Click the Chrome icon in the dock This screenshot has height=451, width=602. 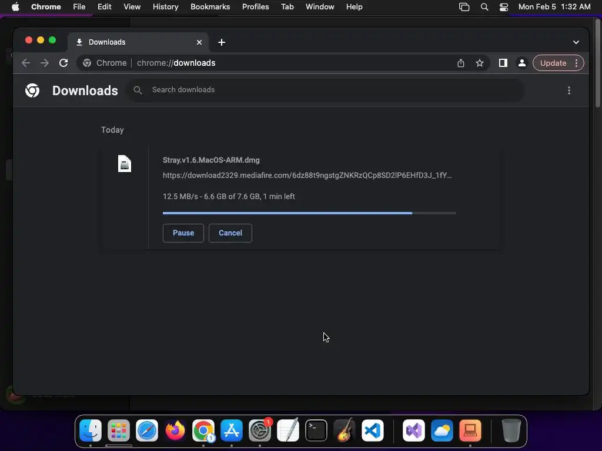203,430
